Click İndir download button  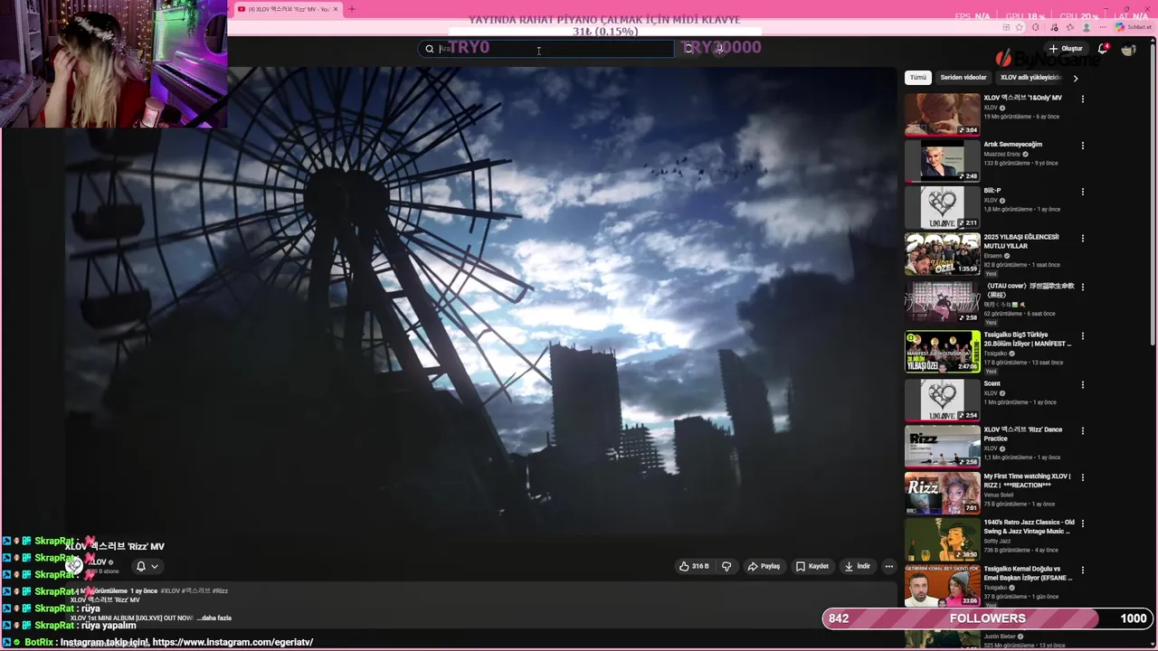858,566
